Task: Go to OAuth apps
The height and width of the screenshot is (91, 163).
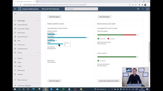Action: [x=21, y=33]
